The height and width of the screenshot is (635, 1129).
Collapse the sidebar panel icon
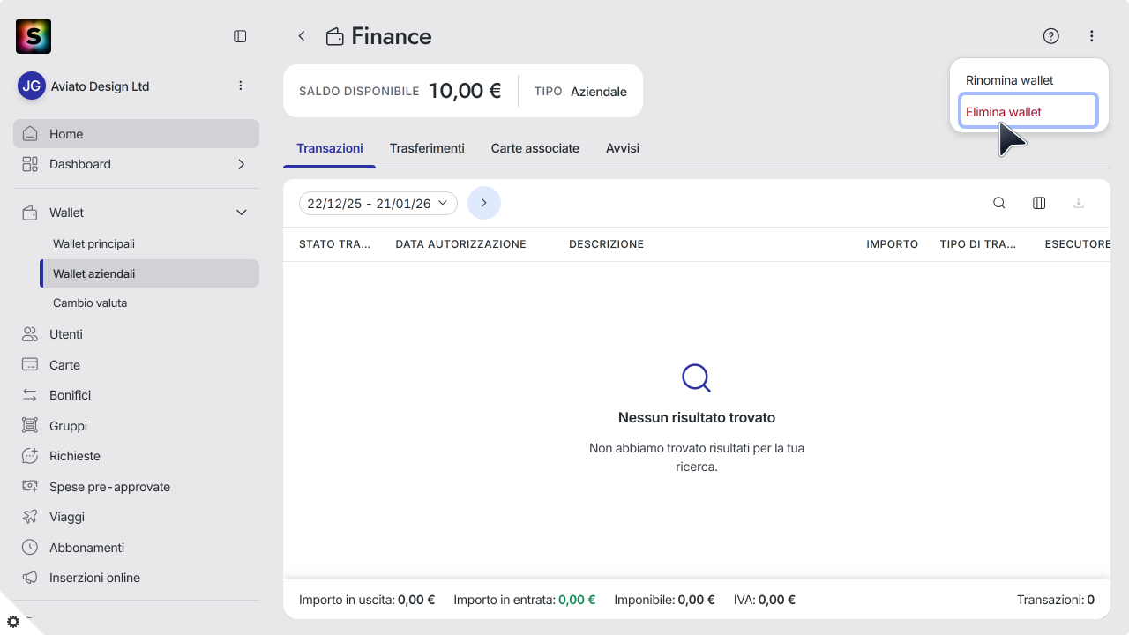click(x=240, y=36)
